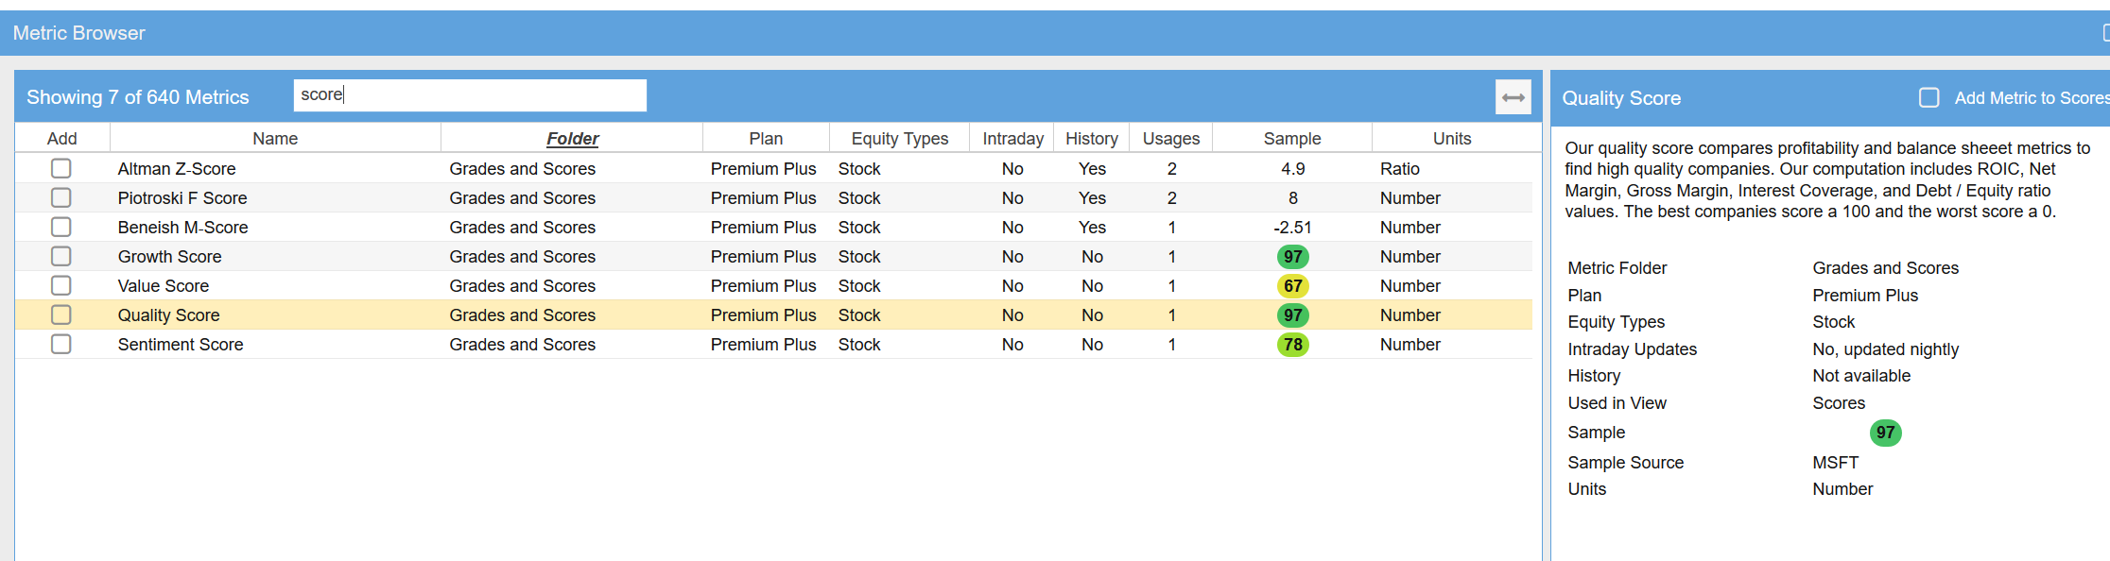Image resolution: width=2110 pixels, height=561 pixels.
Task: Click the 97 badge in details panel
Action: [1885, 433]
